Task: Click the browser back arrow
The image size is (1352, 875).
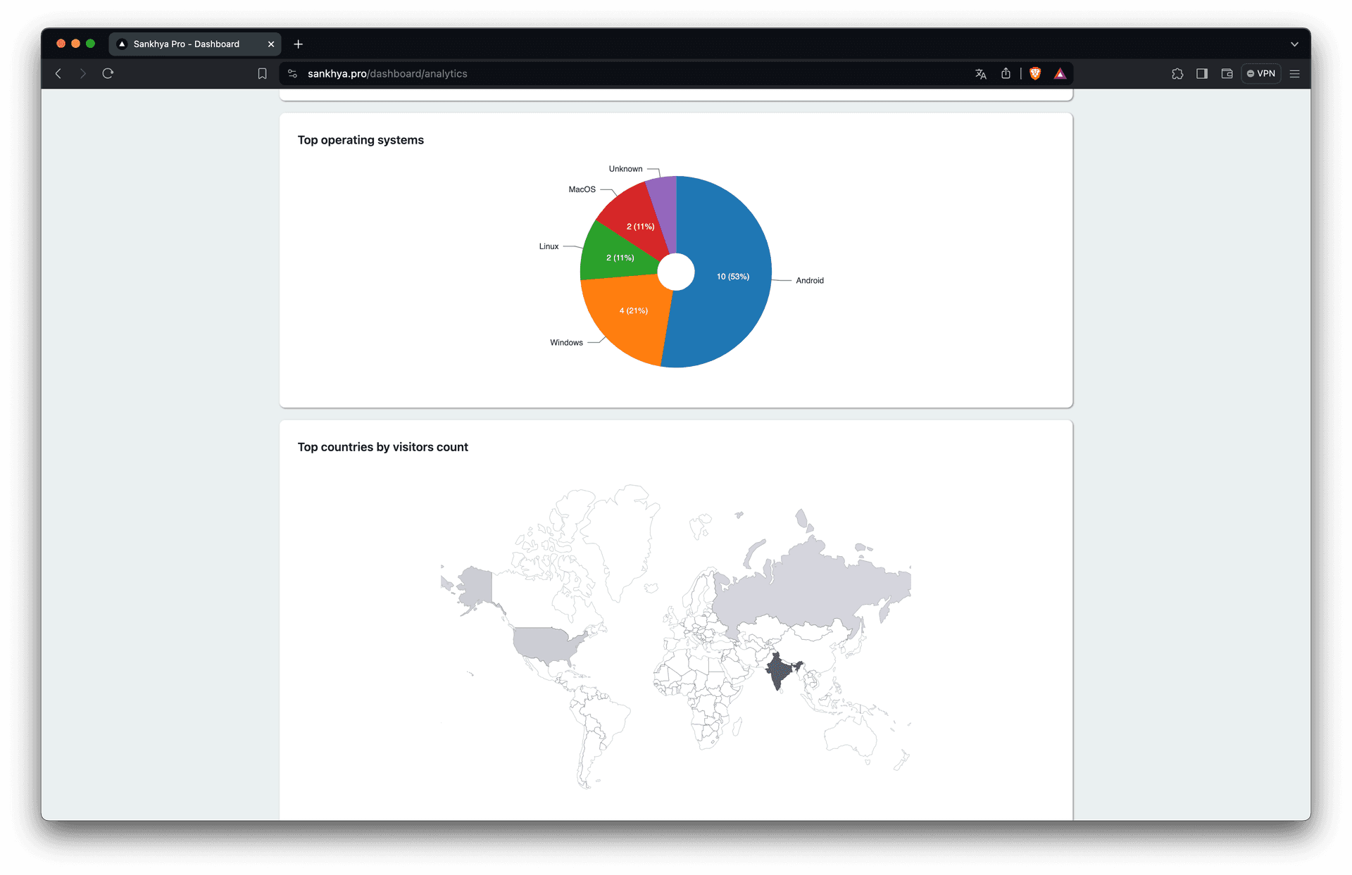Action: pyautogui.click(x=58, y=74)
